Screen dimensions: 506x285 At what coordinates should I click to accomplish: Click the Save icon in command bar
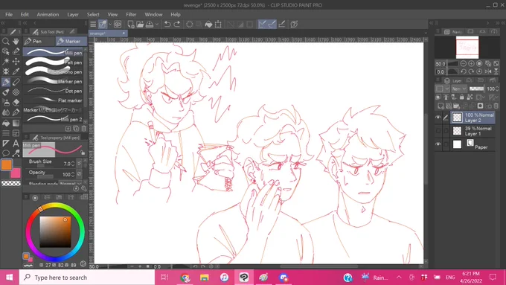tap(150, 25)
